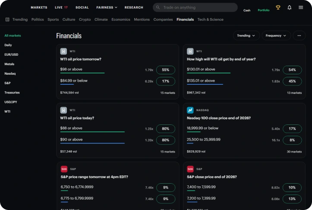This screenshot has width=312, height=210.
Task: Click WTI icon on 'How high will WTI oil get' card
Action: pos(190,51)
